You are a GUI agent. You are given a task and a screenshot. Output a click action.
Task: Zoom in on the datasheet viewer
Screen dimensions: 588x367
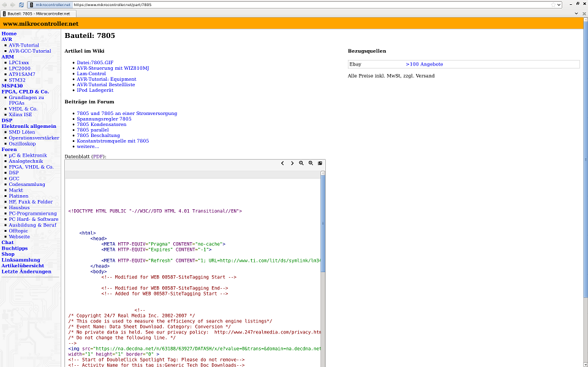point(311,163)
